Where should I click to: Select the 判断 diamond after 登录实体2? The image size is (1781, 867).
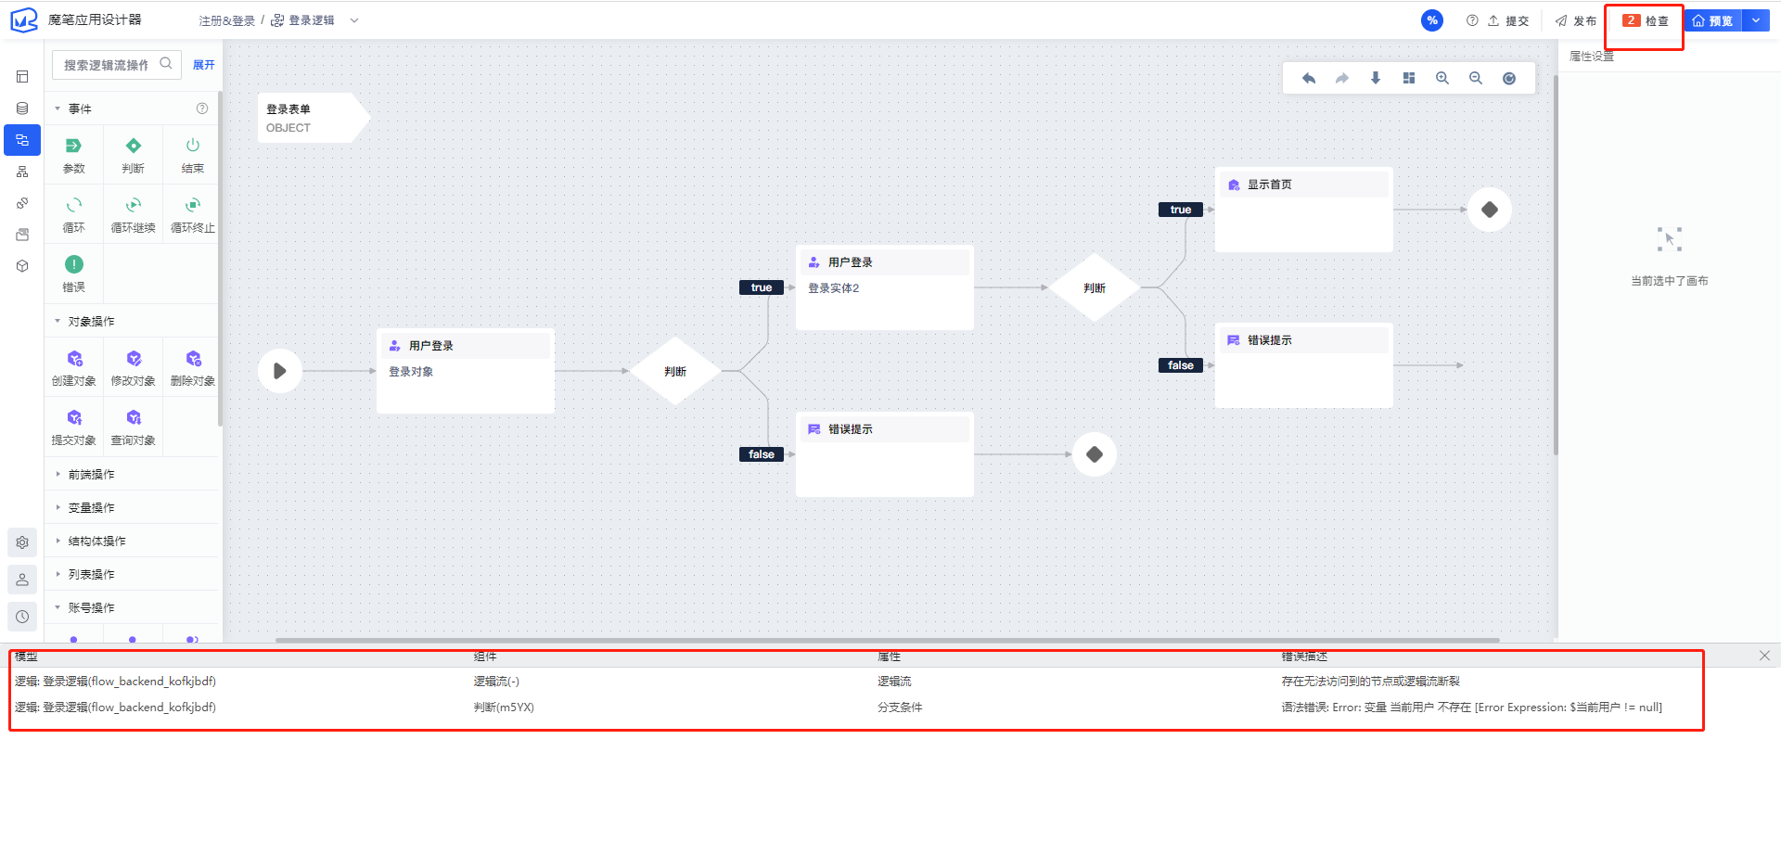tap(1095, 287)
